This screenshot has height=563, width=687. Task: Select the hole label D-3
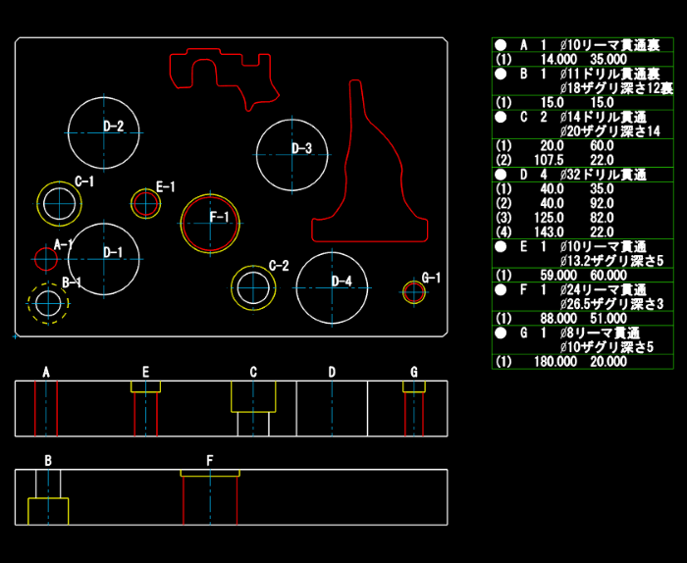point(302,148)
